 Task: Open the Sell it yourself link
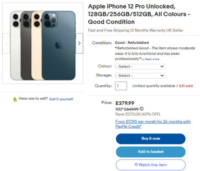pos(61,99)
